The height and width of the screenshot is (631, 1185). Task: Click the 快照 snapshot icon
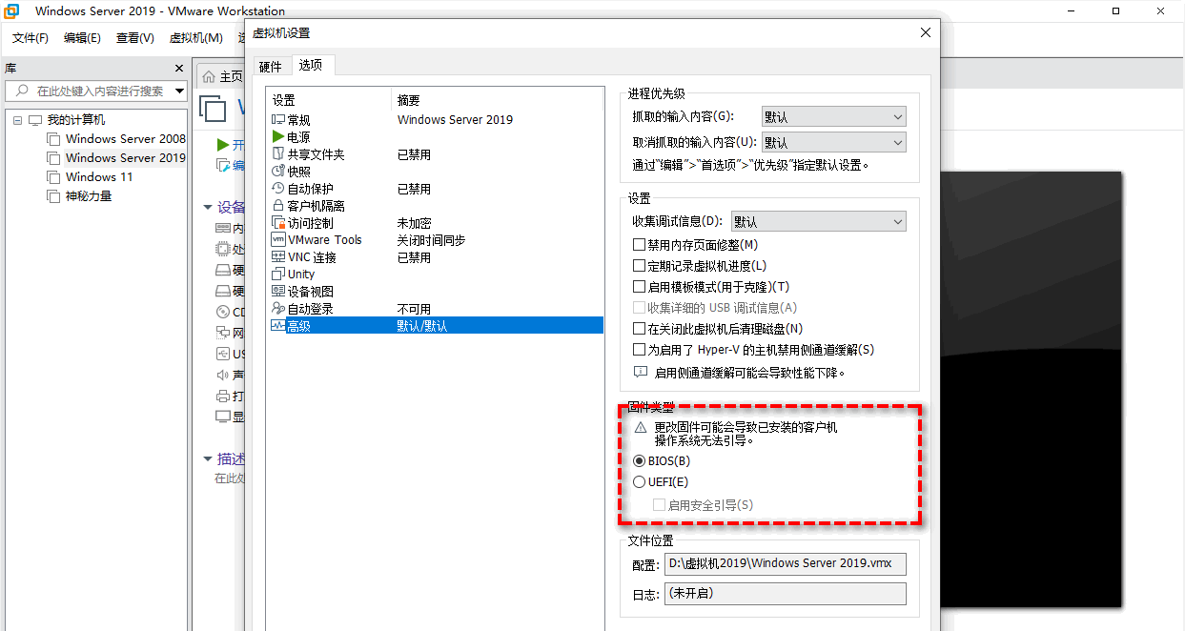(x=278, y=172)
